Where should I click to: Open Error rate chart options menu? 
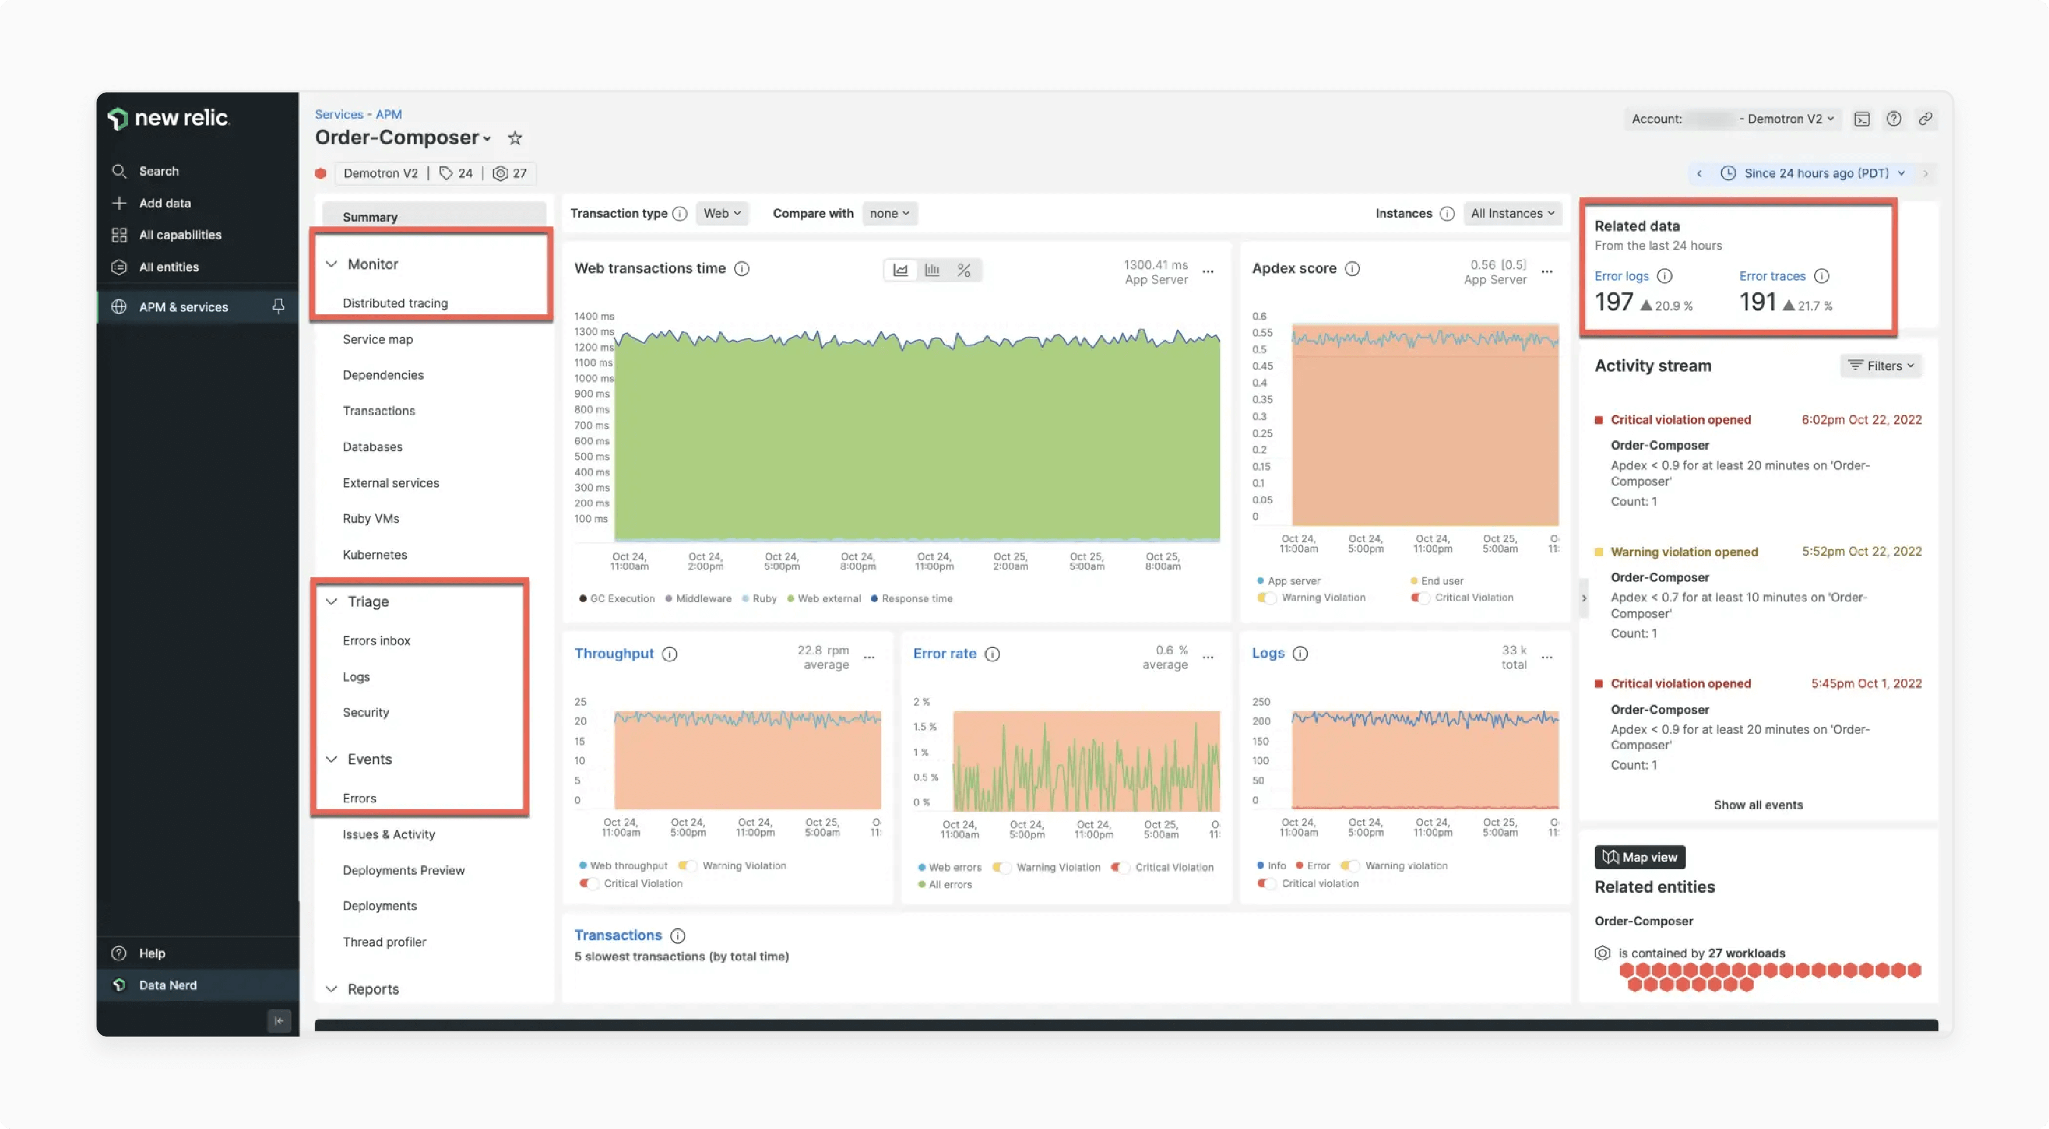pyautogui.click(x=1208, y=657)
